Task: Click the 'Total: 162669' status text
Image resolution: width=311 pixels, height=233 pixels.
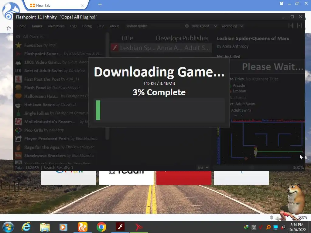Action: (x=27, y=167)
